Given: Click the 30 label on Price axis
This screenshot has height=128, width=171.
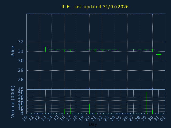Looking at the screenshot, I should (x=21, y=61).
